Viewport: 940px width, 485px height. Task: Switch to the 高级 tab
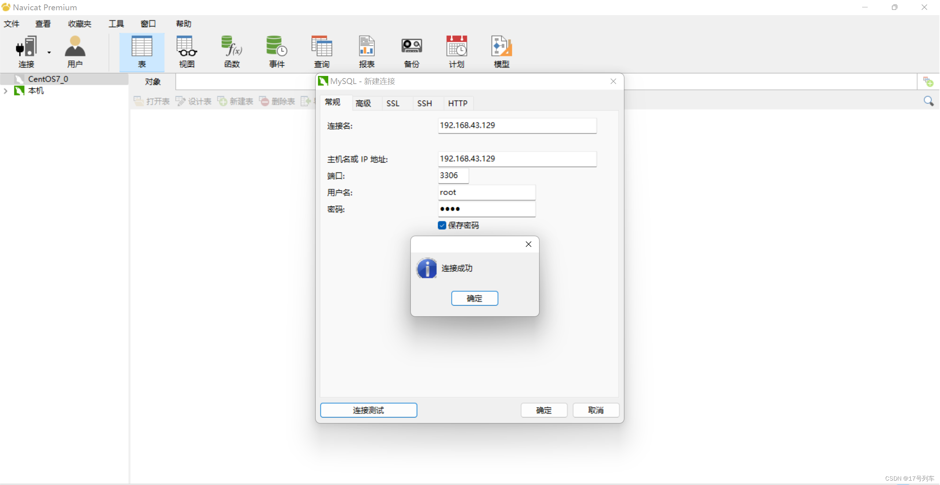(x=363, y=103)
